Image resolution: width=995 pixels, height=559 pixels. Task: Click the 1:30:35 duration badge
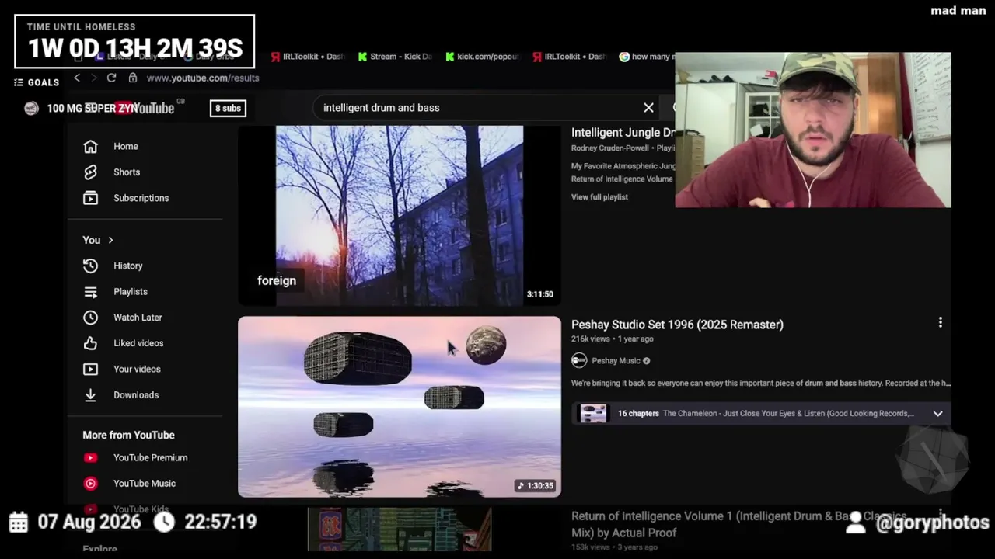(536, 486)
